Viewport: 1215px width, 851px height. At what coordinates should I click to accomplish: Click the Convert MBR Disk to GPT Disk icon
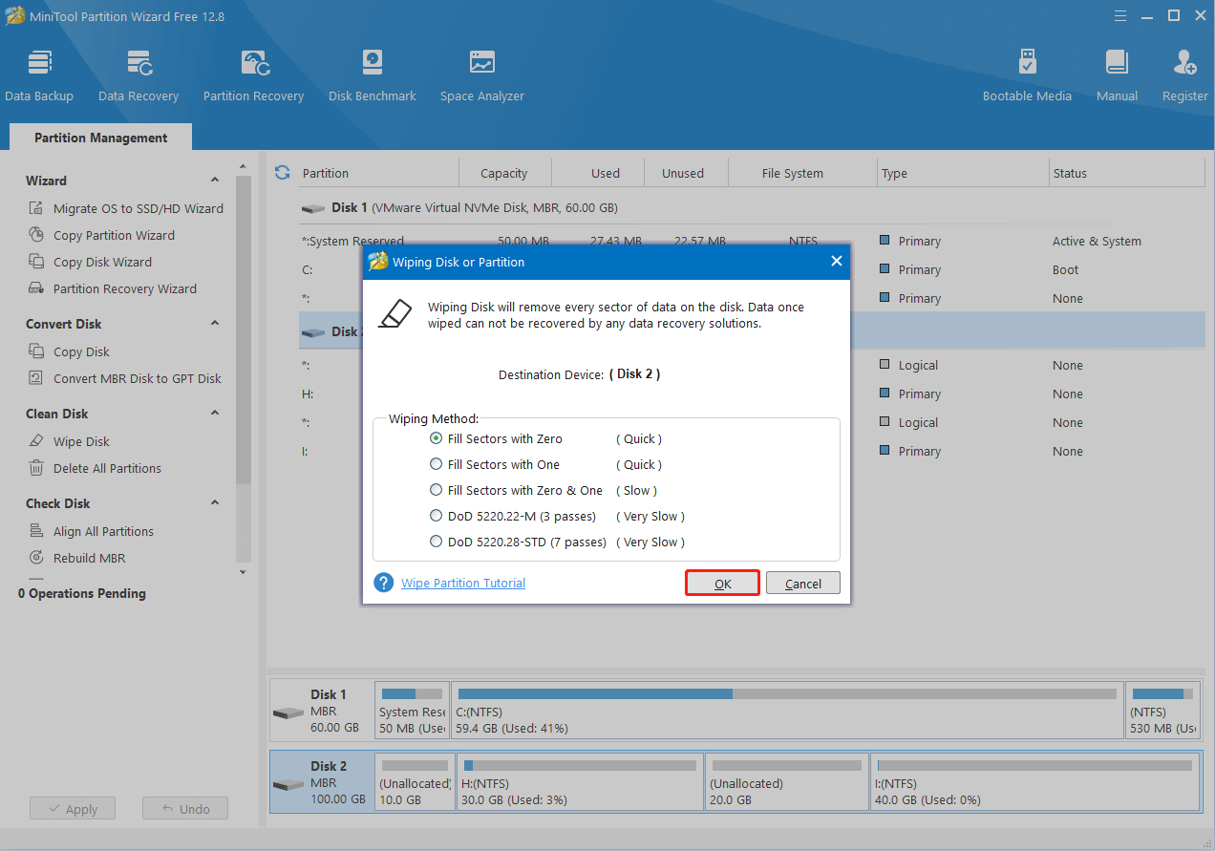(36, 378)
